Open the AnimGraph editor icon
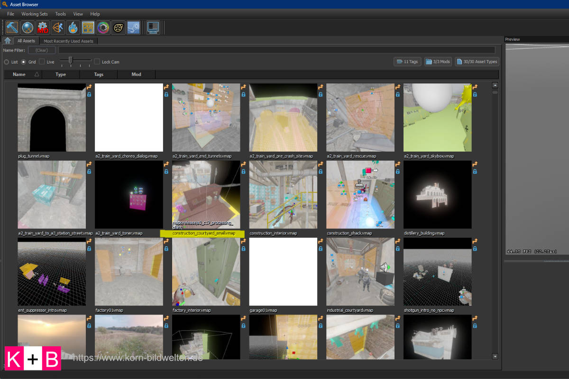 pos(58,28)
